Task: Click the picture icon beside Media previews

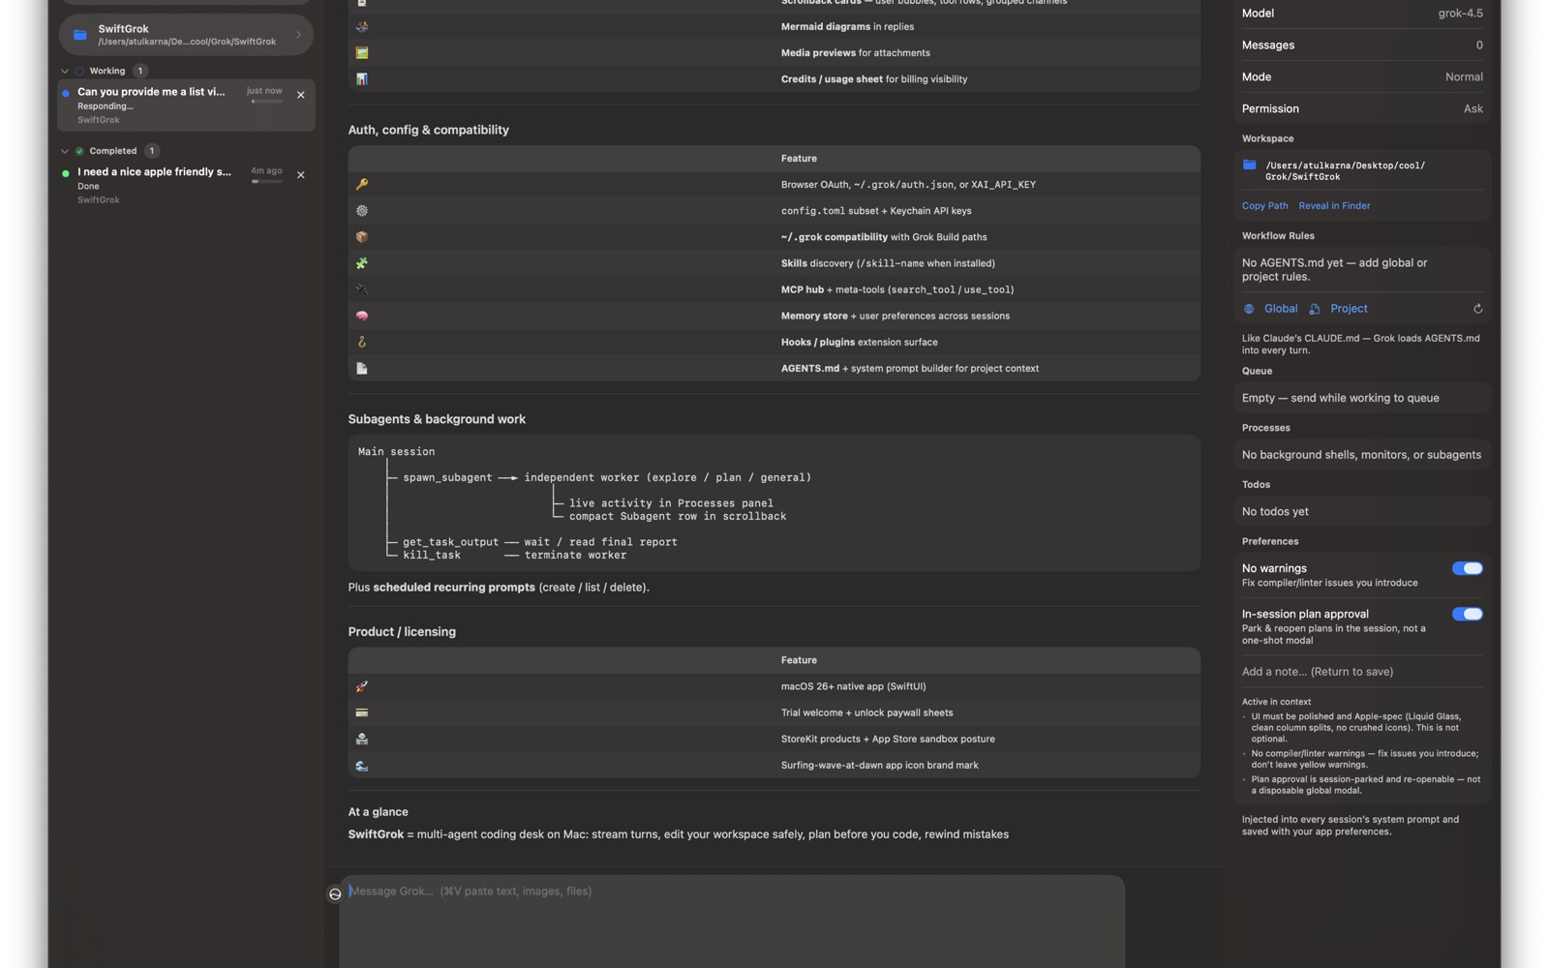Action: point(362,52)
